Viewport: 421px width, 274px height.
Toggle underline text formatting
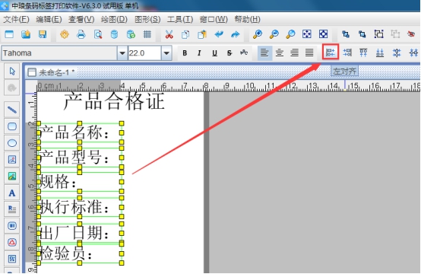(x=214, y=53)
